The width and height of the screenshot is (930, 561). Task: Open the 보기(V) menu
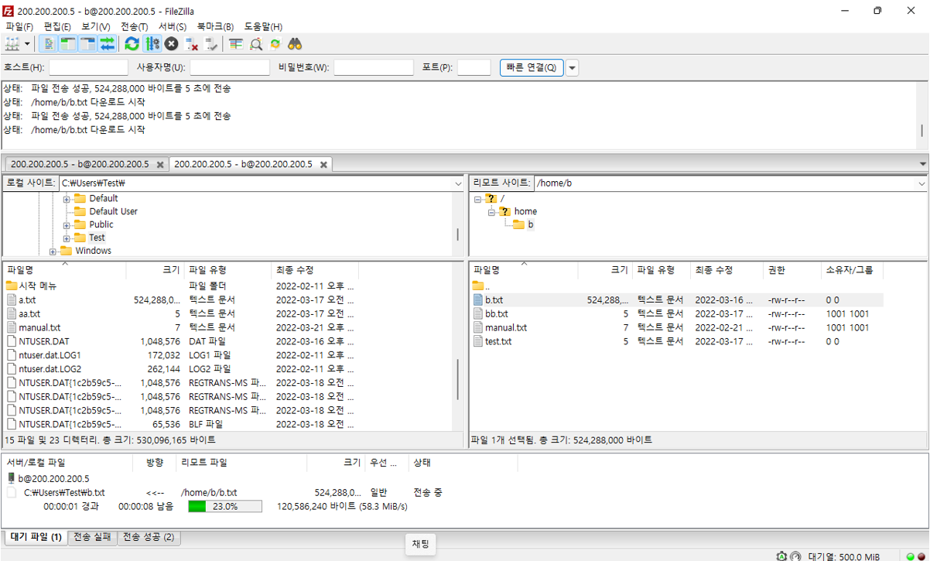pos(95,26)
